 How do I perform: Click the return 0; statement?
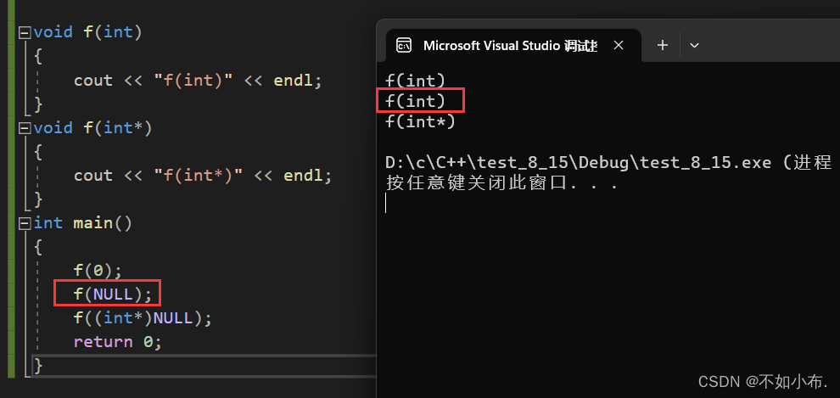[117, 342]
